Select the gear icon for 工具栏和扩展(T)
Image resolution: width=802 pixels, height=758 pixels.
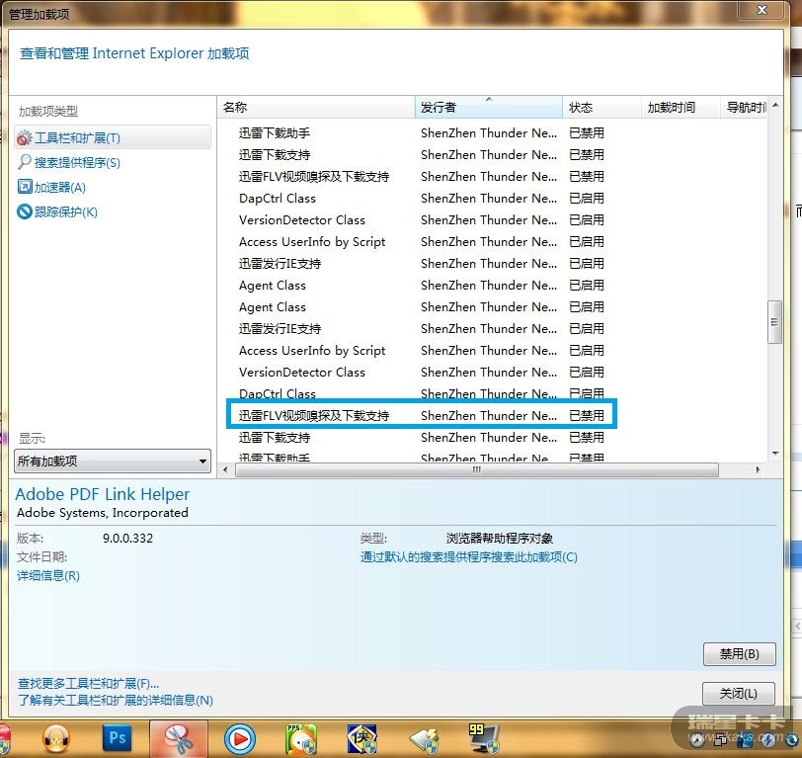[24, 138]
